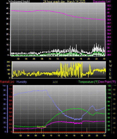Click the '30.2' barometer axis value
Viewport: 117px width, 139px height.
coord(109,6)
